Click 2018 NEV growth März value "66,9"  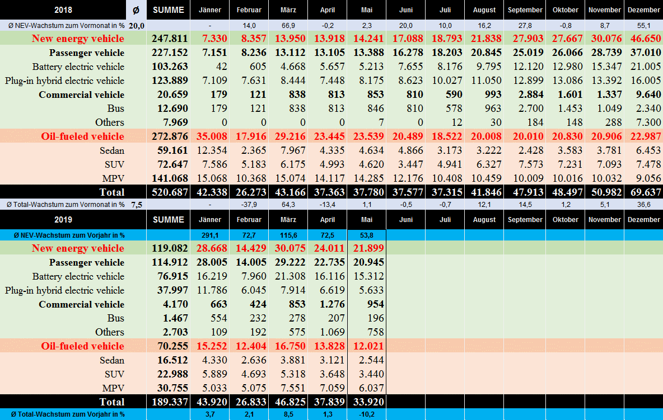(288, 26)
